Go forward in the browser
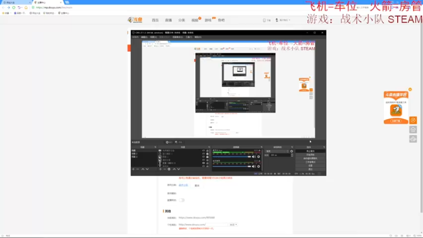The image size is (423, 238). [x=8, y=7]
